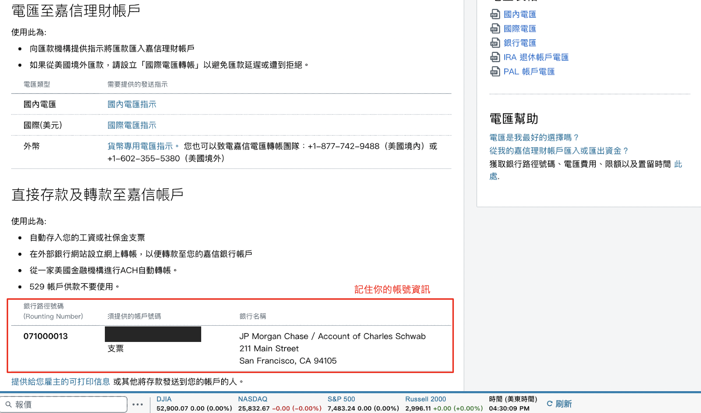Click the PDF icon beside 國際電匯

495,28
